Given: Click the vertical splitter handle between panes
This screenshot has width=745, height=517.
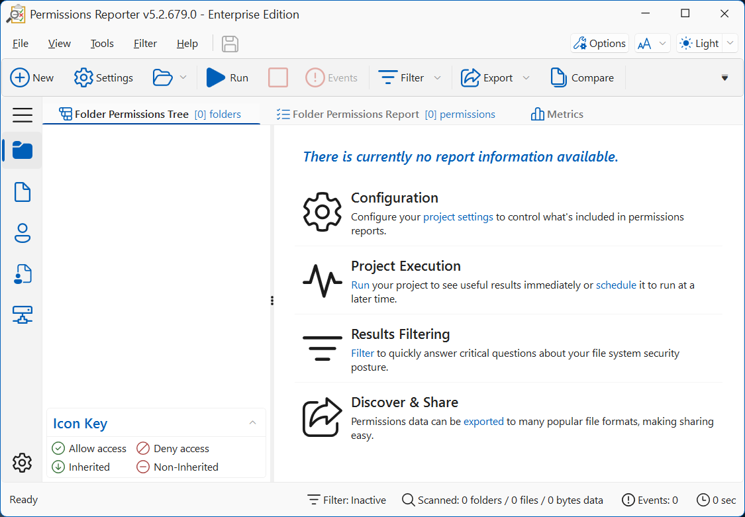Looking at the screenshot, I should [272, 301].
